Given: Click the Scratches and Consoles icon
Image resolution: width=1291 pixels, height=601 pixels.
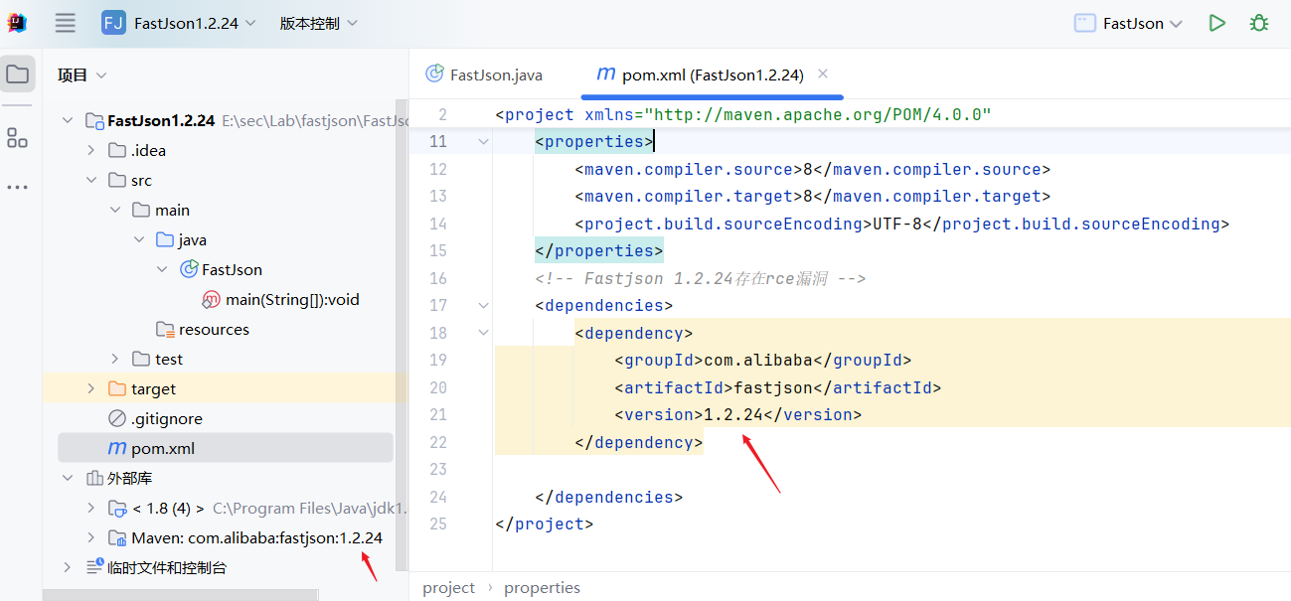Looking at the screenshot, I should click(x=94, y=567).
